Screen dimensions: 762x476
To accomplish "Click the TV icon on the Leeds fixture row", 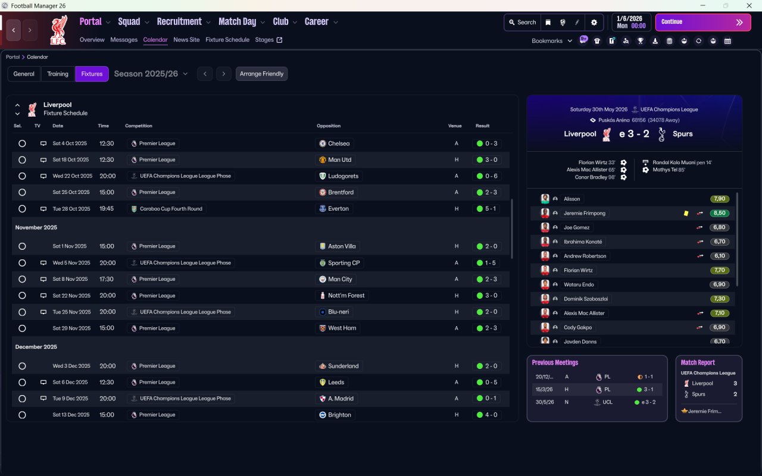I will click(x=43, y=382).
